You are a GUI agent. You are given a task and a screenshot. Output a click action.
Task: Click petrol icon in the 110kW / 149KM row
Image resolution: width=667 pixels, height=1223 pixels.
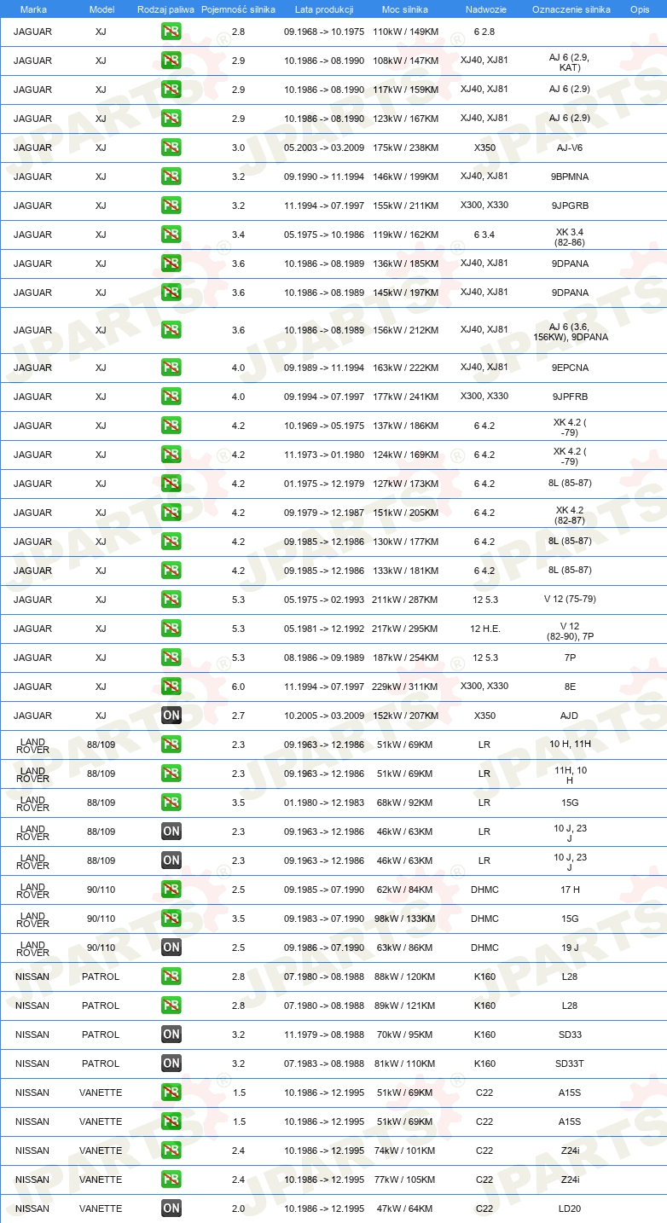171,32
